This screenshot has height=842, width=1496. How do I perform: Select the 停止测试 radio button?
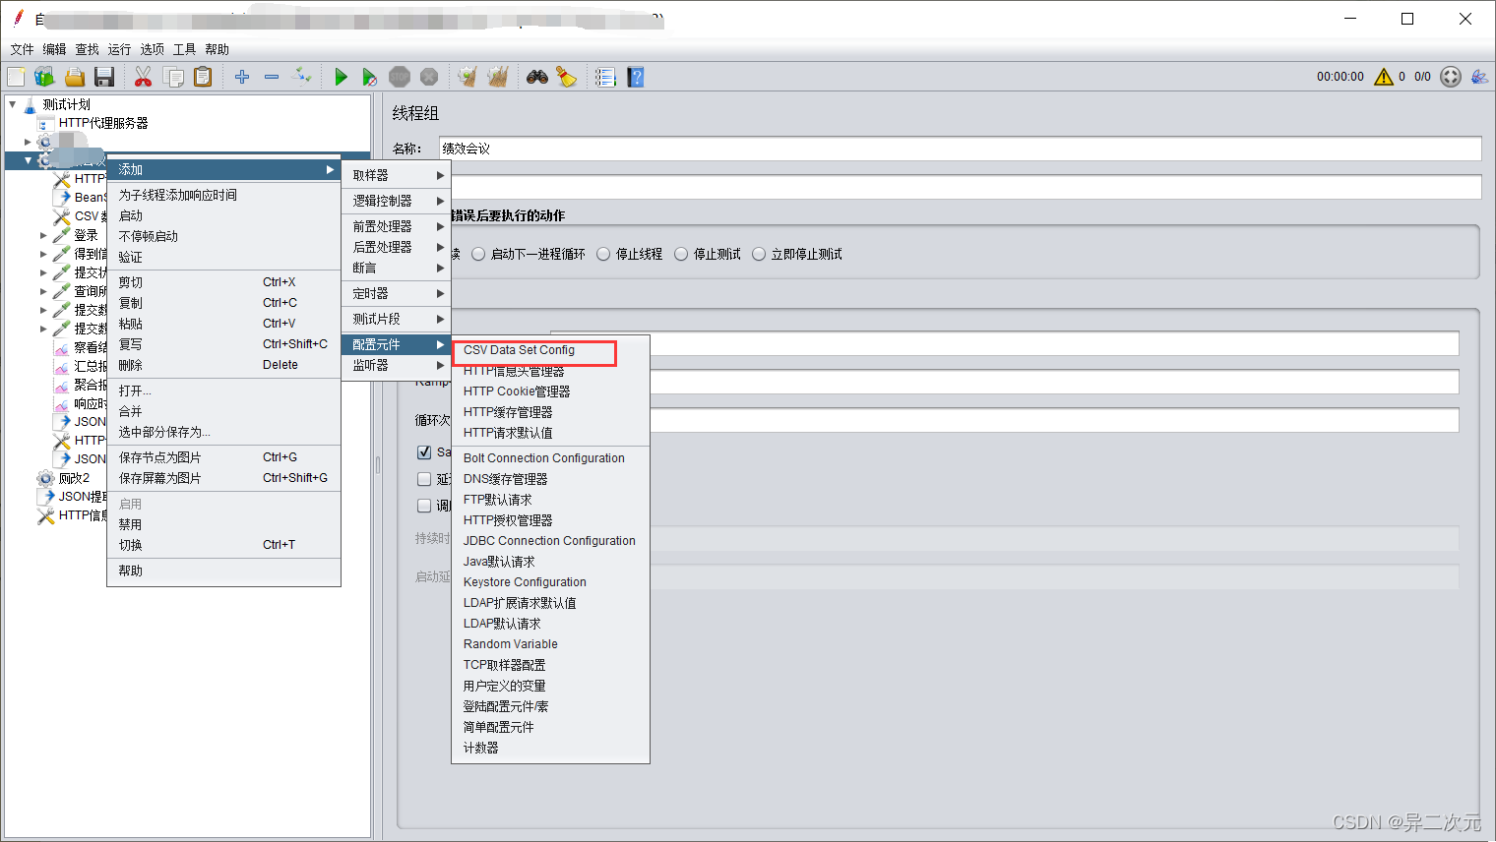click(x=681, y=254)
